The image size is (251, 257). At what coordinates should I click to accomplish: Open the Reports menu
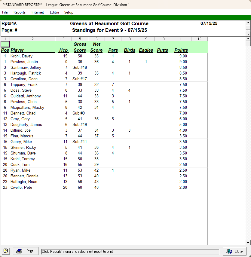[20, 12]
